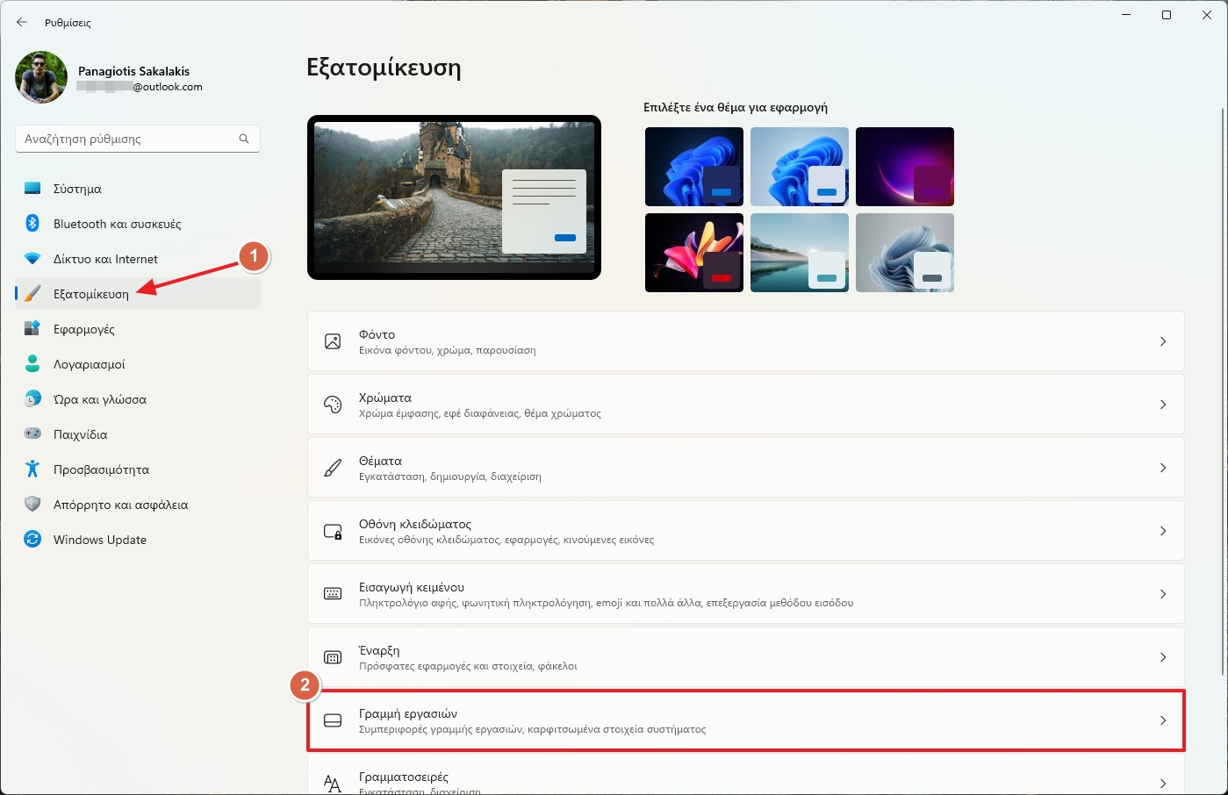Viewport: 1228px width, 795px height.
Task: Open Γραμμή εργασιών via its chevron
Action: [1160, 720]
